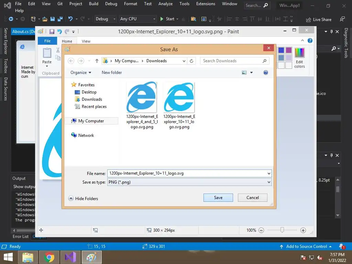Collapse the Paint ribbon with the chevron
The image size is (352, 264).
302,41
